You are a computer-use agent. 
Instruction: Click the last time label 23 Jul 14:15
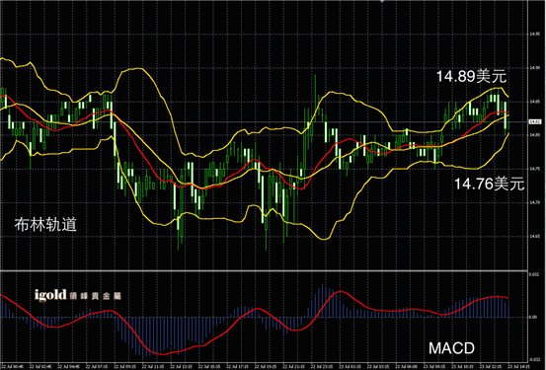pyautogui.click(x=518, y=366)
